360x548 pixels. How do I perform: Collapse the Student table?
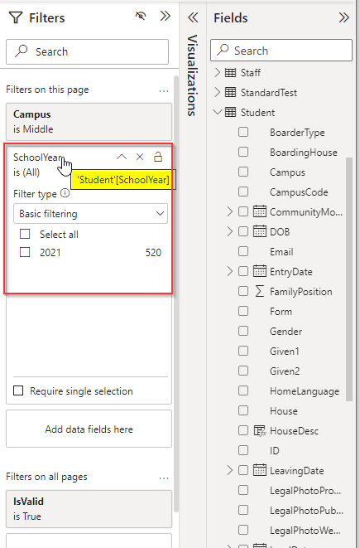(x=218, y=112)
